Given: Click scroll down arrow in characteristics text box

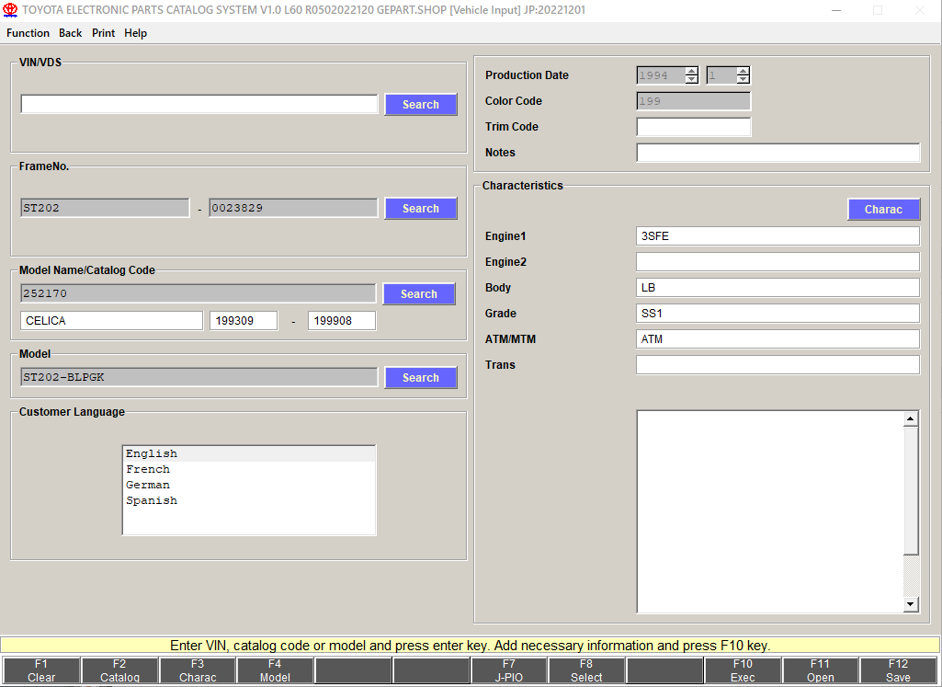Looking at the screenshot, I should pyautogui.click(x=911, y=604).
